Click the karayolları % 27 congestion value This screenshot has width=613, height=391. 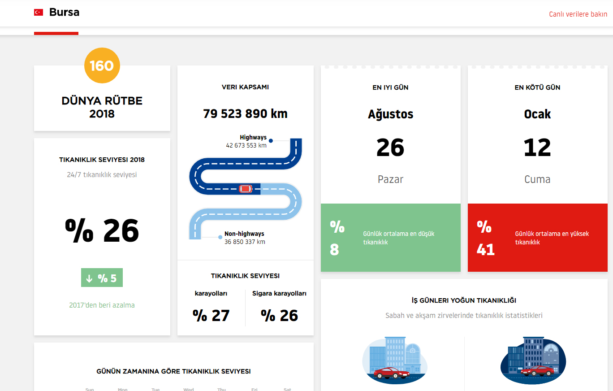211,316
